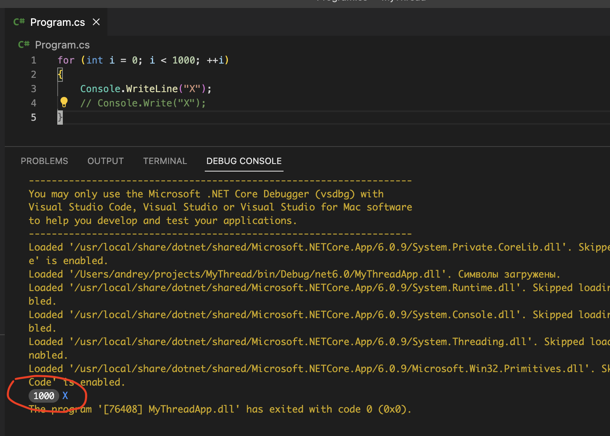The width and height of the screenshot is (610, 436).
Task: Select the Program.cs editor tab
Action: tap(56, 22)
